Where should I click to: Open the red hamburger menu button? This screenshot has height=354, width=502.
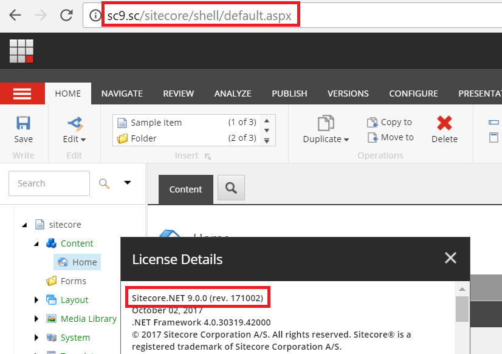click(22, 94)
